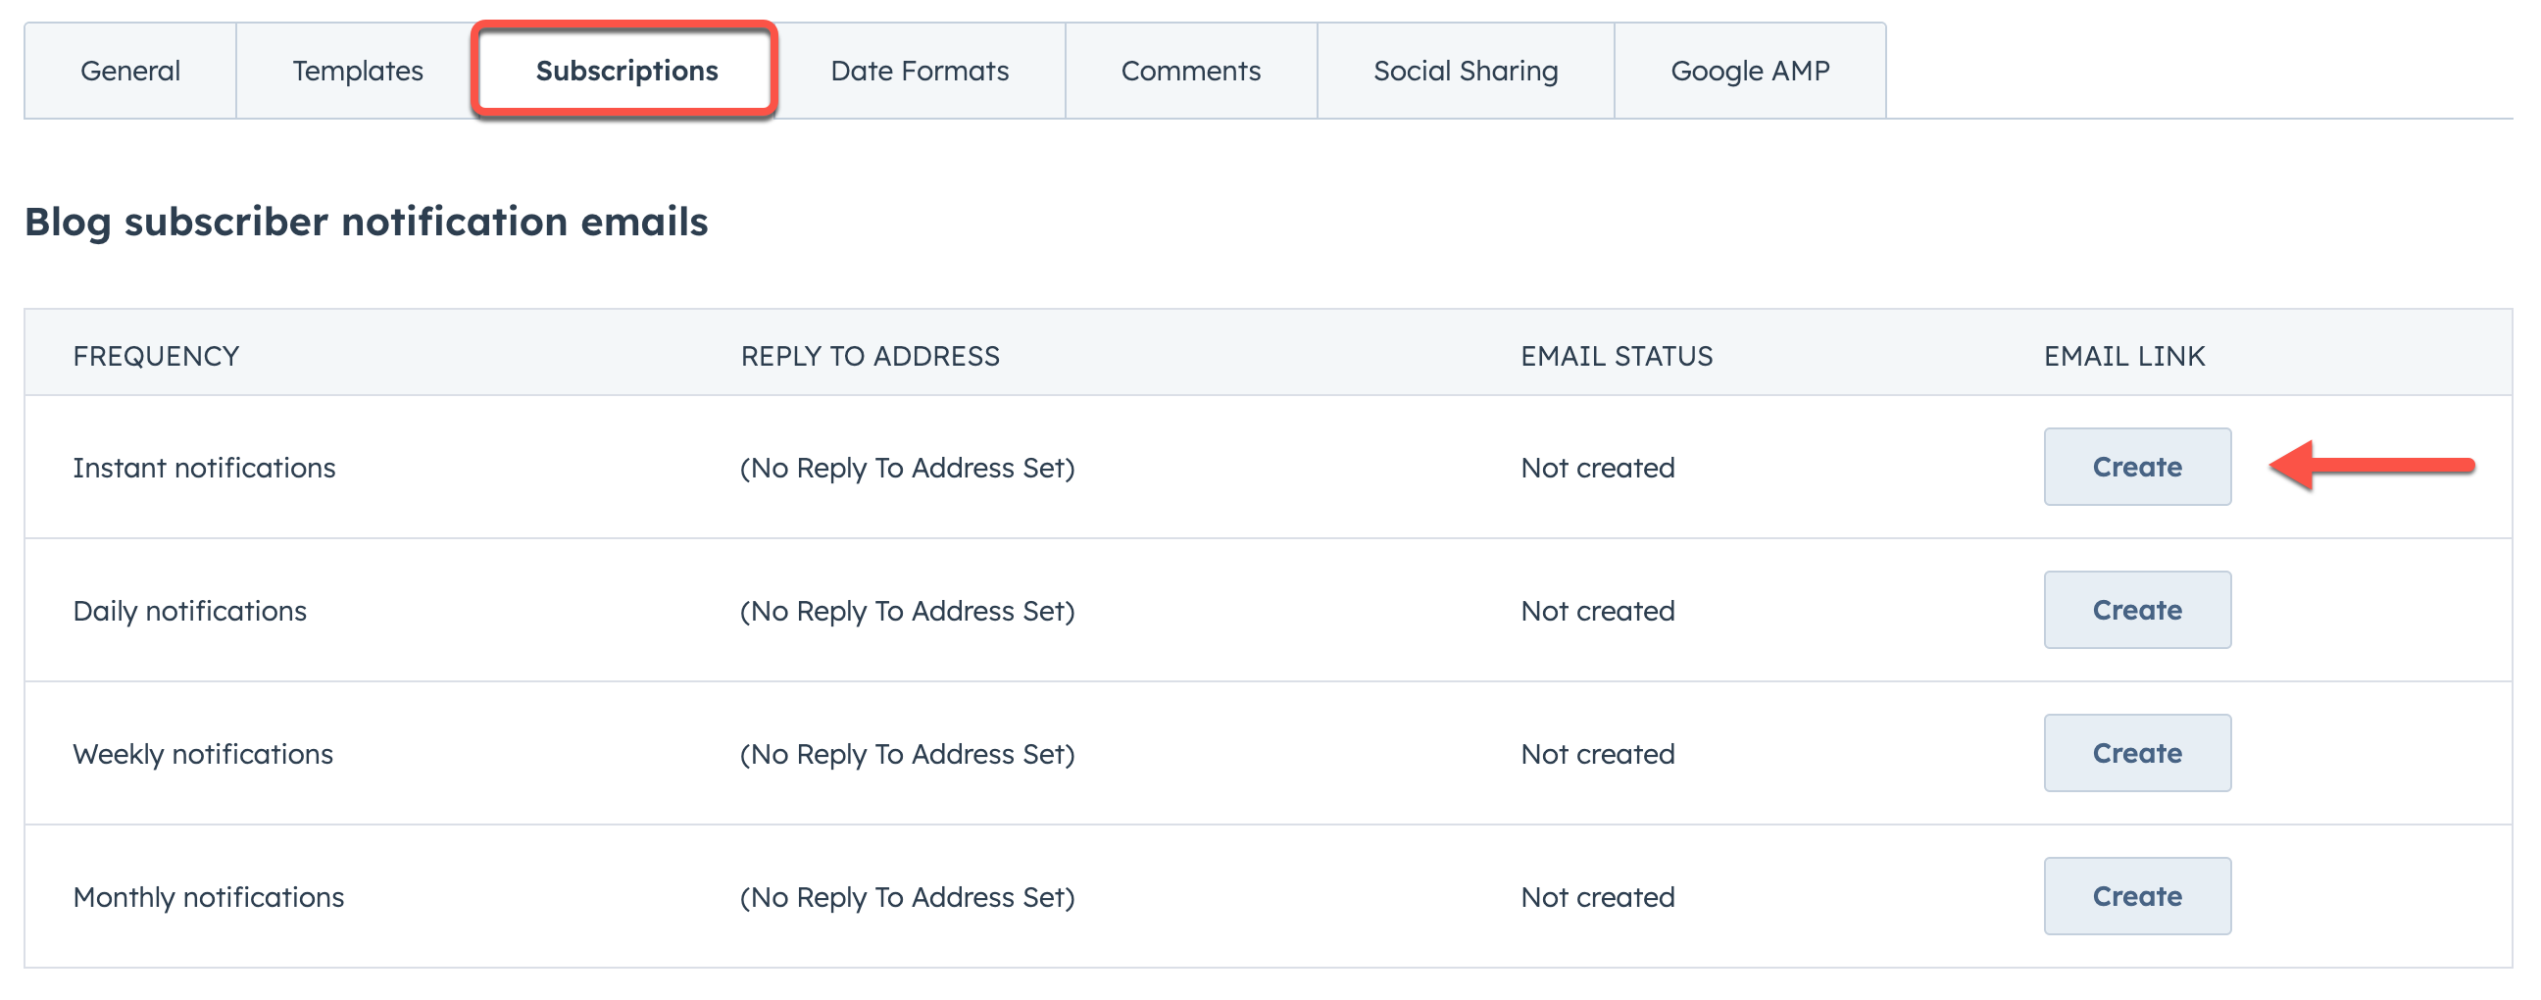This screenshot has height=1000, width=2541.
Task: Create the Monthly notifications email
Action: [x=2136, y=895]
